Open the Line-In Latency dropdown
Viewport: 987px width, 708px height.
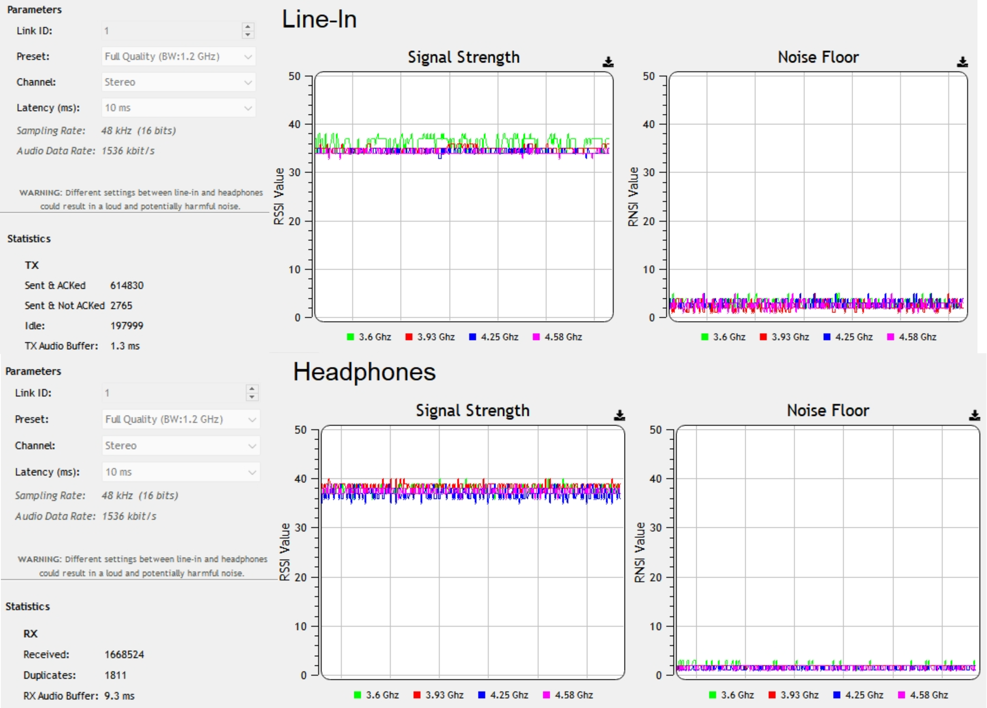tap(178, 108)
